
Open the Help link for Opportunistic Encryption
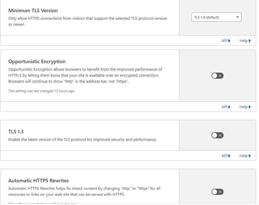[x=243, y=107]
